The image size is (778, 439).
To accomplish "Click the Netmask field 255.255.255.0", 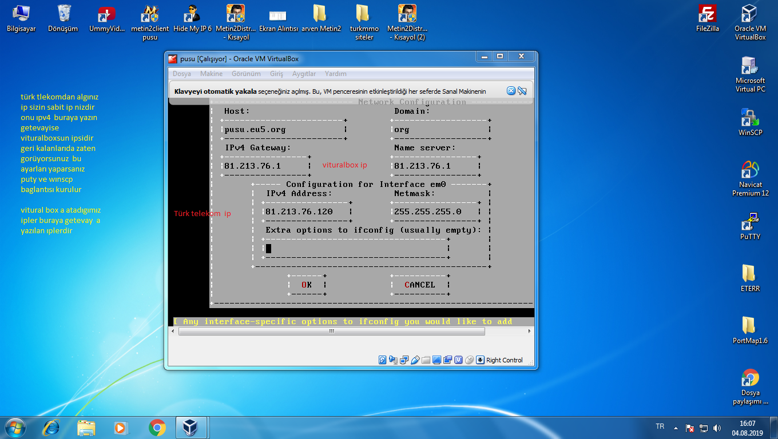I will coord(436,212).
